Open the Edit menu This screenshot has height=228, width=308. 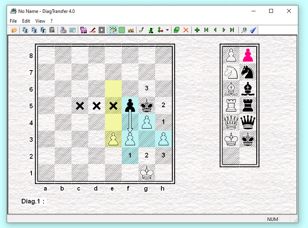[x=26, y=21]
